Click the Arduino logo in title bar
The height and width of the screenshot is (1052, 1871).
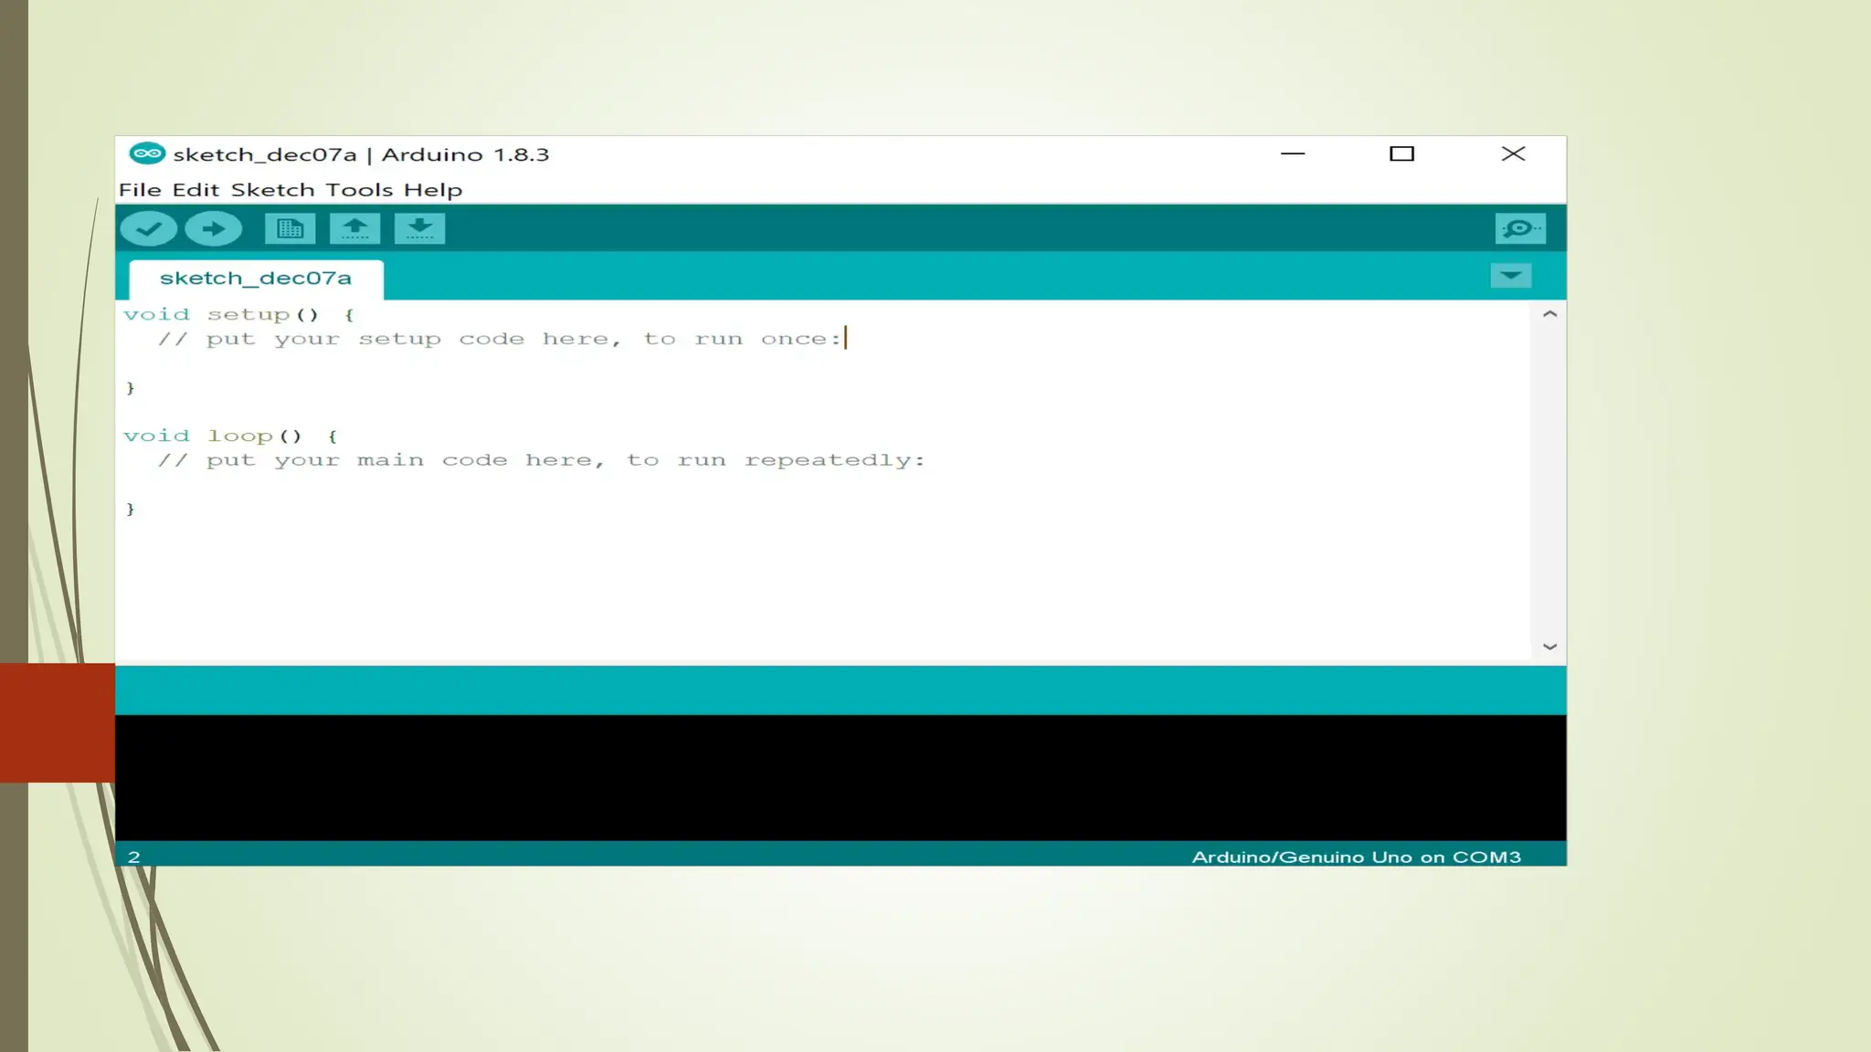tap(147, 153)
